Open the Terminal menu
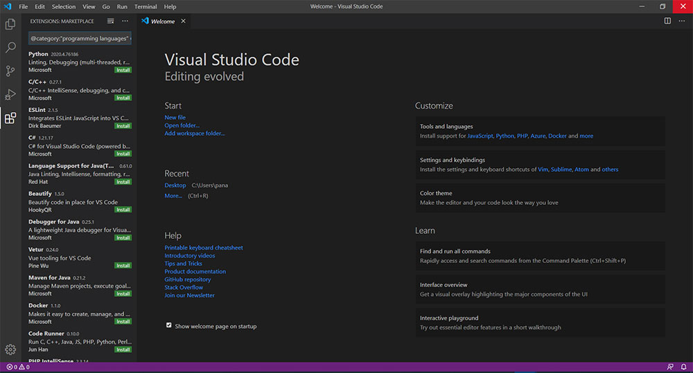 [146, 6]
